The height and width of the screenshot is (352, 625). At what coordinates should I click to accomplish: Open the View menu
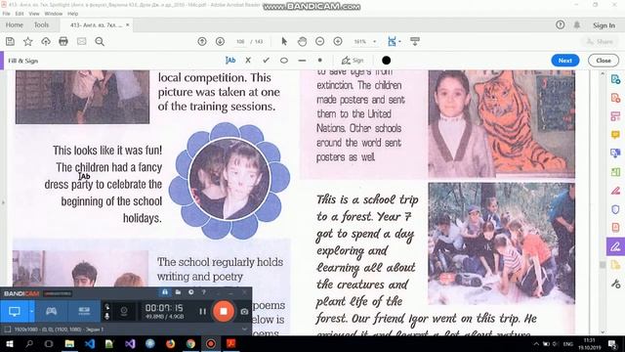click(x=34, y=14)
